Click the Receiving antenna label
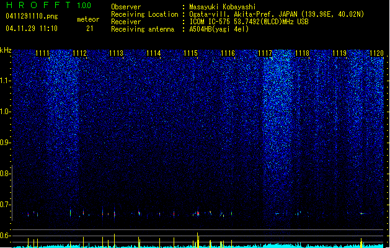This screenshot has height=248, width=390. 143,29
